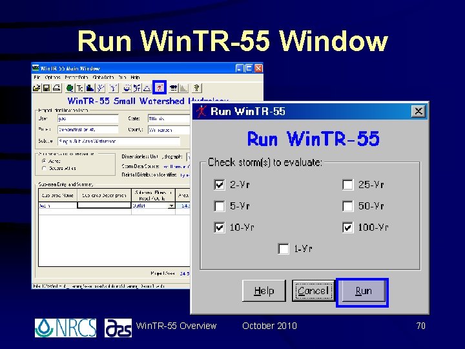Click the first Sub-area Name cell

click(x=57, y=206)
